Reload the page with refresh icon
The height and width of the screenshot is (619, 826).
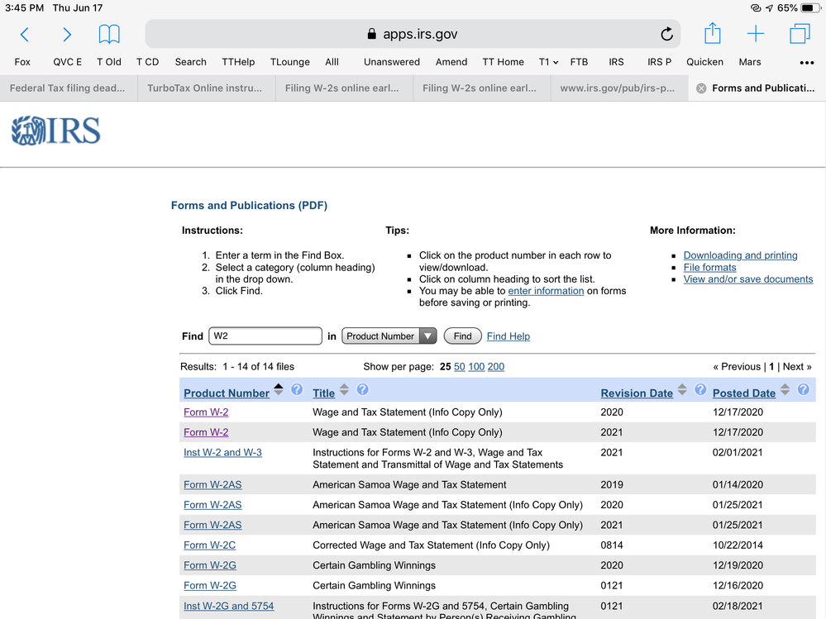(666, 34)
